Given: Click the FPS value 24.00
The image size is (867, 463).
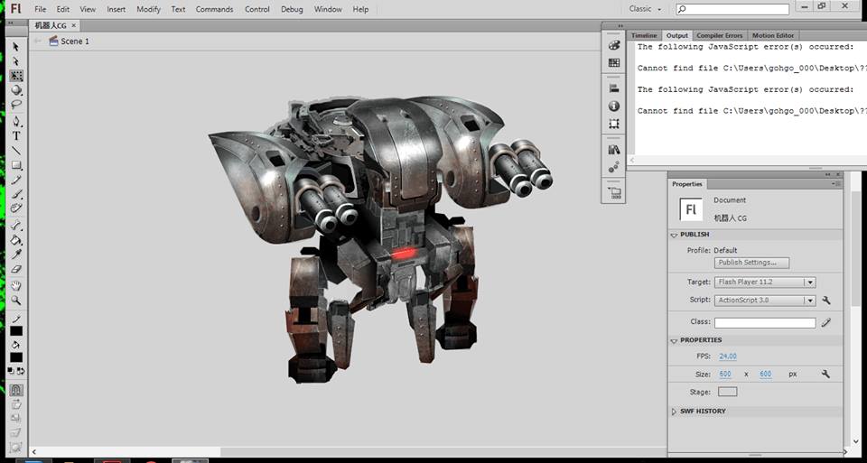Looking at the screenshot, I should [728, 357].
